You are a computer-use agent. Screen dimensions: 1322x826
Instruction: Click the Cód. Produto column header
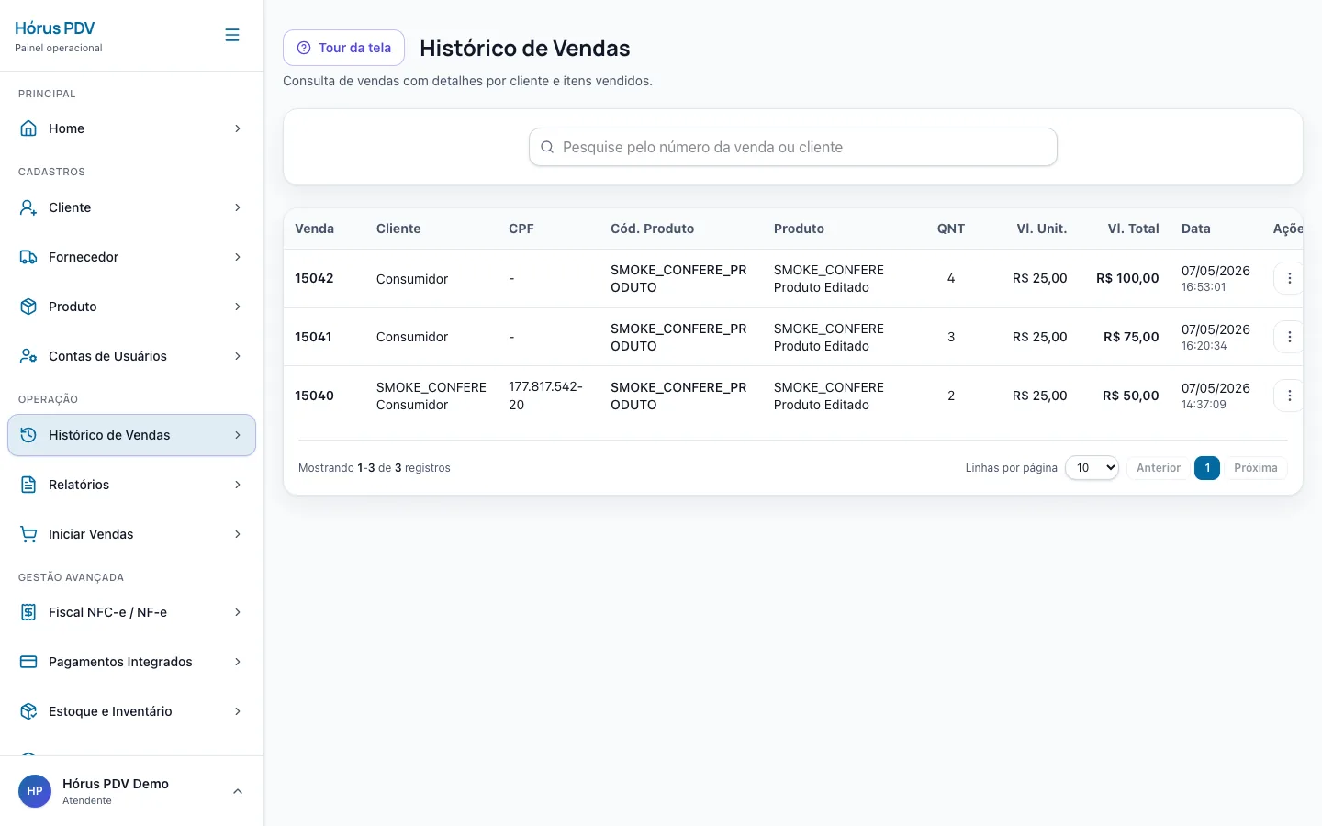[x=652, y=229]
